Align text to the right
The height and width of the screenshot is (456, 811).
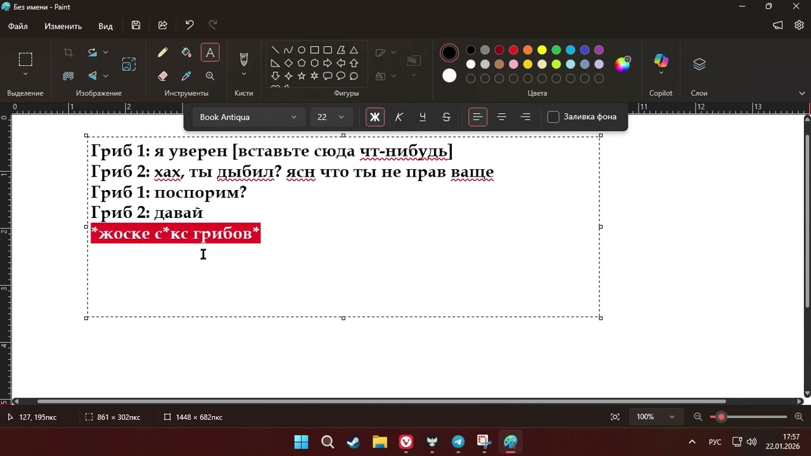(x=525, y=117)
